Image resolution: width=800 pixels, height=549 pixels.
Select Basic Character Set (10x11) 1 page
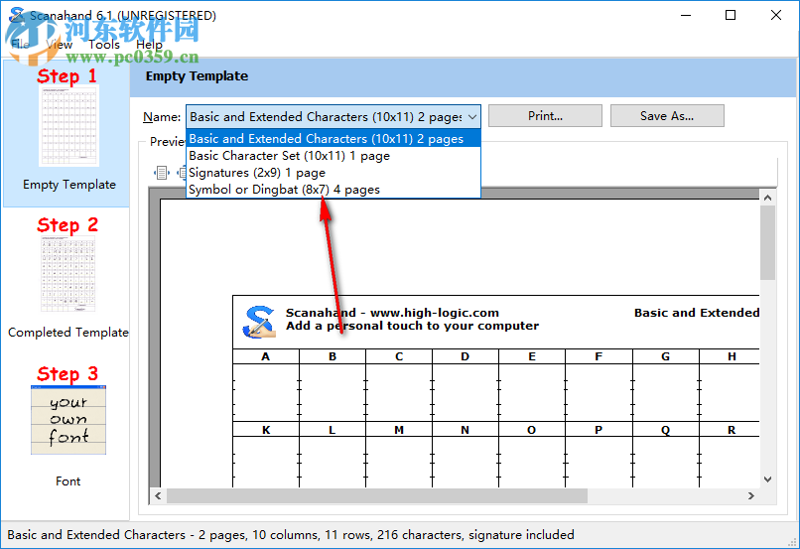tap(333, 156)
